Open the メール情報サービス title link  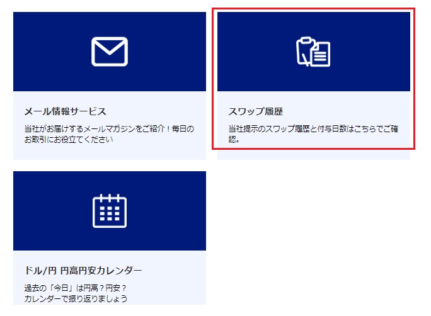(x=65, y=111)
